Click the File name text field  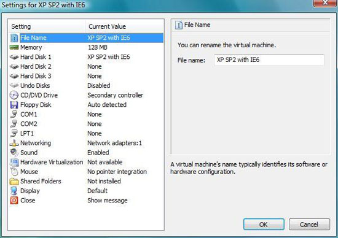pos(269,60)
